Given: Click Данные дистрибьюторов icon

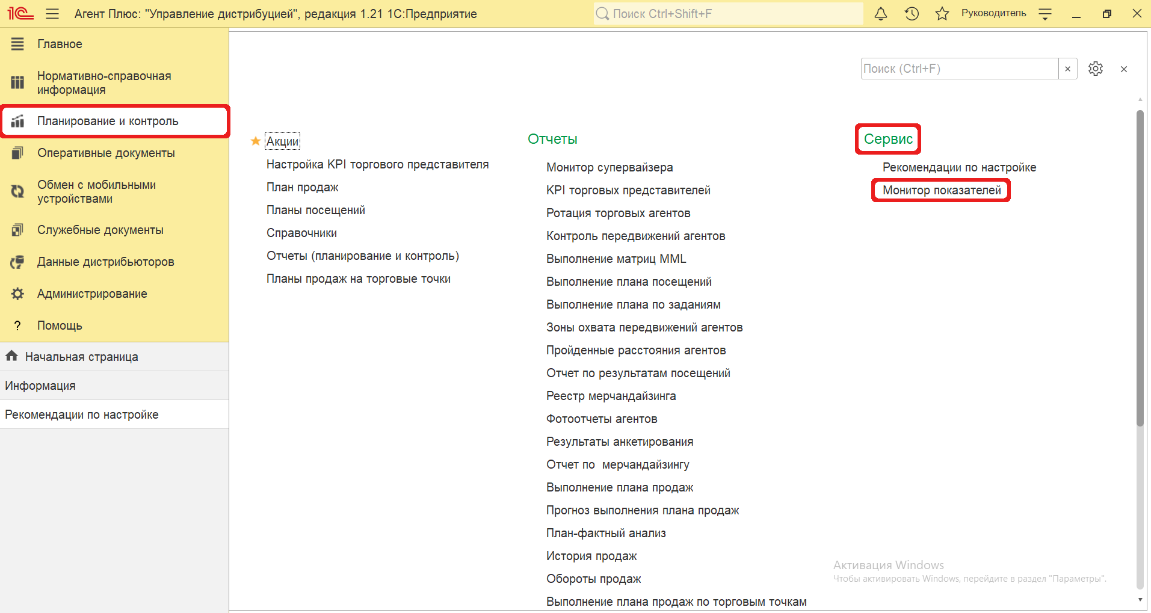Looking at the screenshot, I should click(x=17, y=262).
